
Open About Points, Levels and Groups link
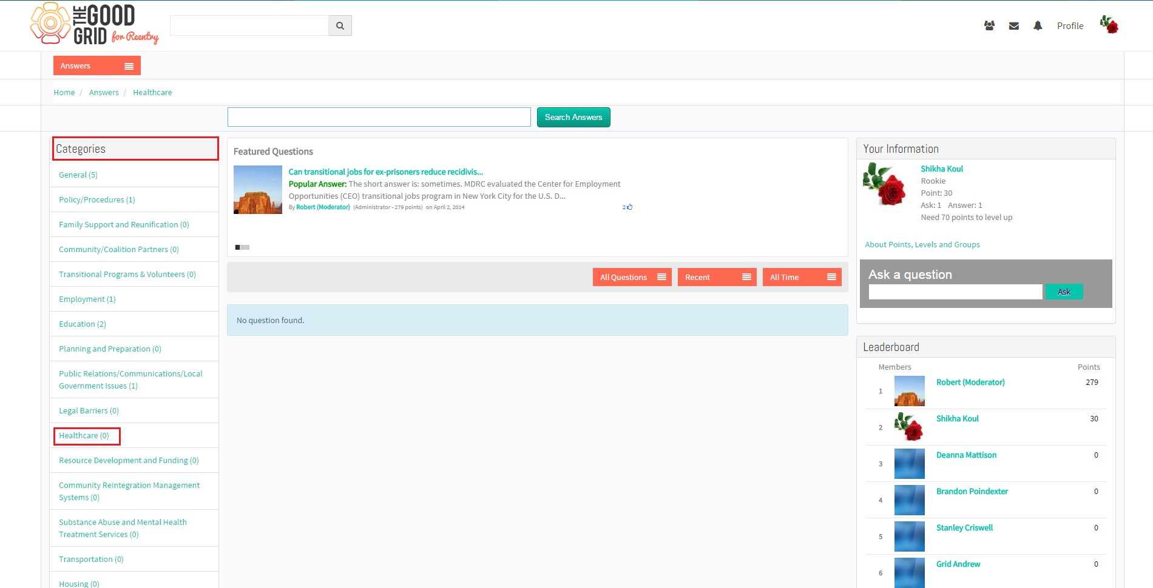coord(922,244)
